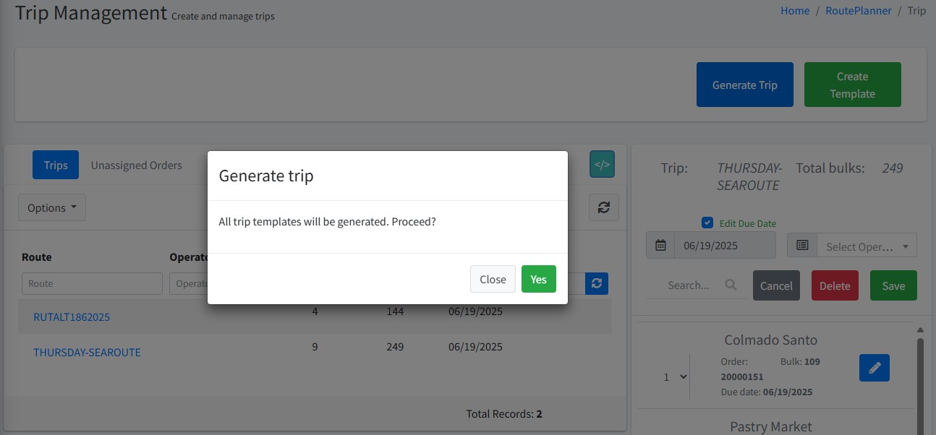Click the search magnifier icon

(731, 285)
